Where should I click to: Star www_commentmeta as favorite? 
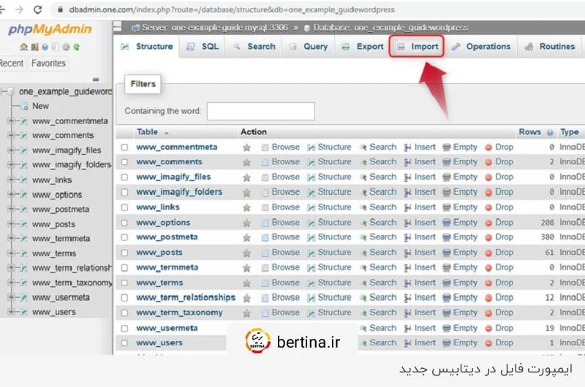pyautogui.click(x=246, y=147)
